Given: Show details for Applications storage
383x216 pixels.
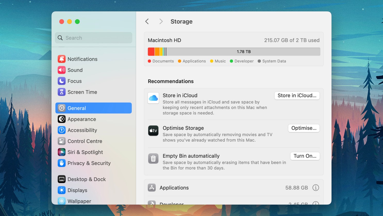Looking at the screenshot, I should (x=316, y=188).
